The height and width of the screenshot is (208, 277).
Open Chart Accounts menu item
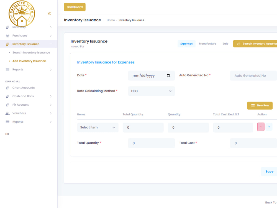pyautogui.click(x=24, y=88)
